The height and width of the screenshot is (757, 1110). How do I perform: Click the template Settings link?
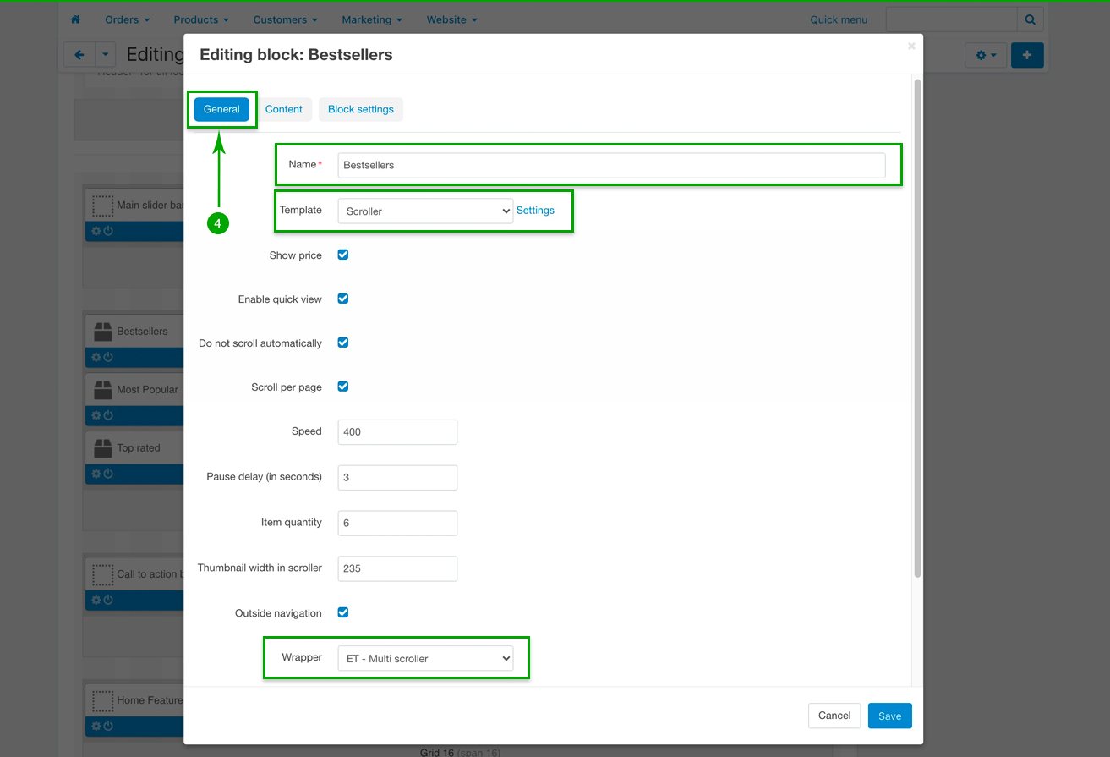(x=535, y=211)
